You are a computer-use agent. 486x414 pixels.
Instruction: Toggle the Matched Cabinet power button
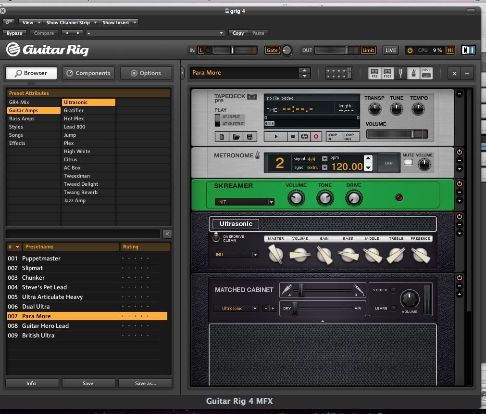460,277
